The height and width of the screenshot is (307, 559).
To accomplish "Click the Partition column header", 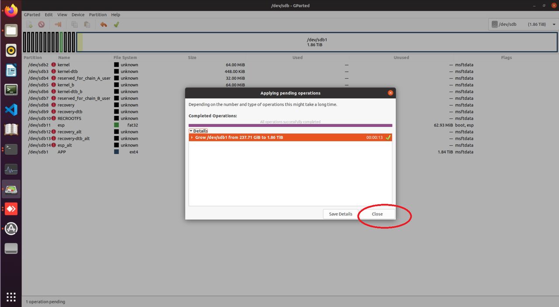I will point(33,57).
